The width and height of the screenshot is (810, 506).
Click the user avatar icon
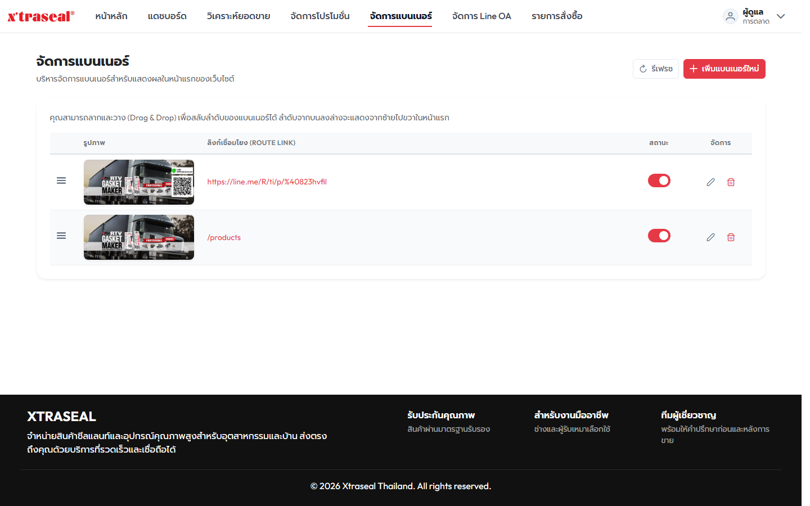(730, 16)
